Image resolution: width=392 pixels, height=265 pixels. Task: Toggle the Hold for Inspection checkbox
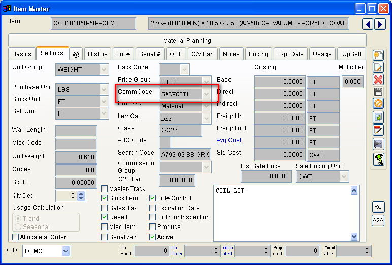(153, 217)
